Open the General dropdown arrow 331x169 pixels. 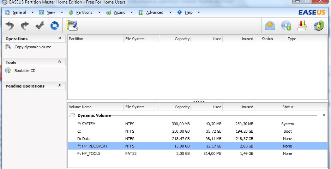[x=32, y=12]
